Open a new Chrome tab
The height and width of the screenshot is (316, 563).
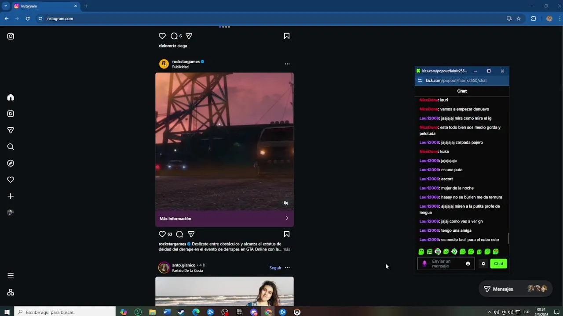click(86, 6)
